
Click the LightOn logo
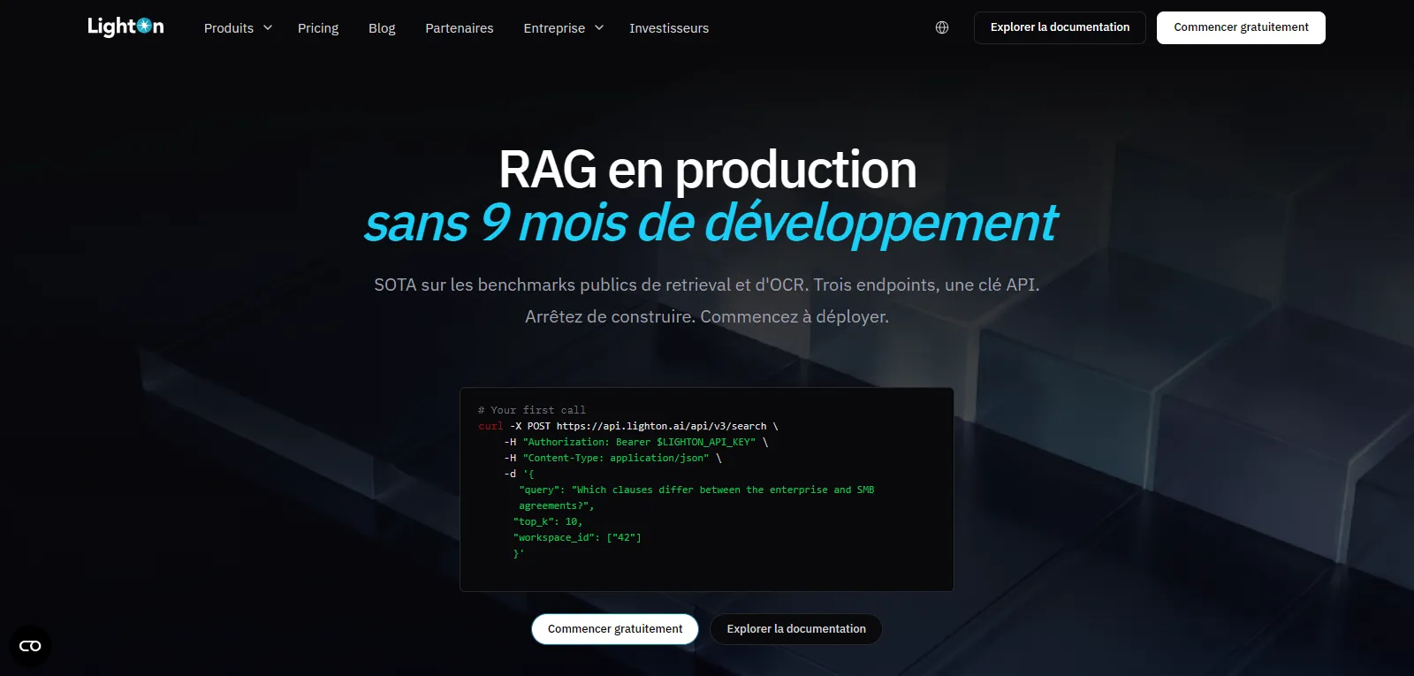(125, 27)
